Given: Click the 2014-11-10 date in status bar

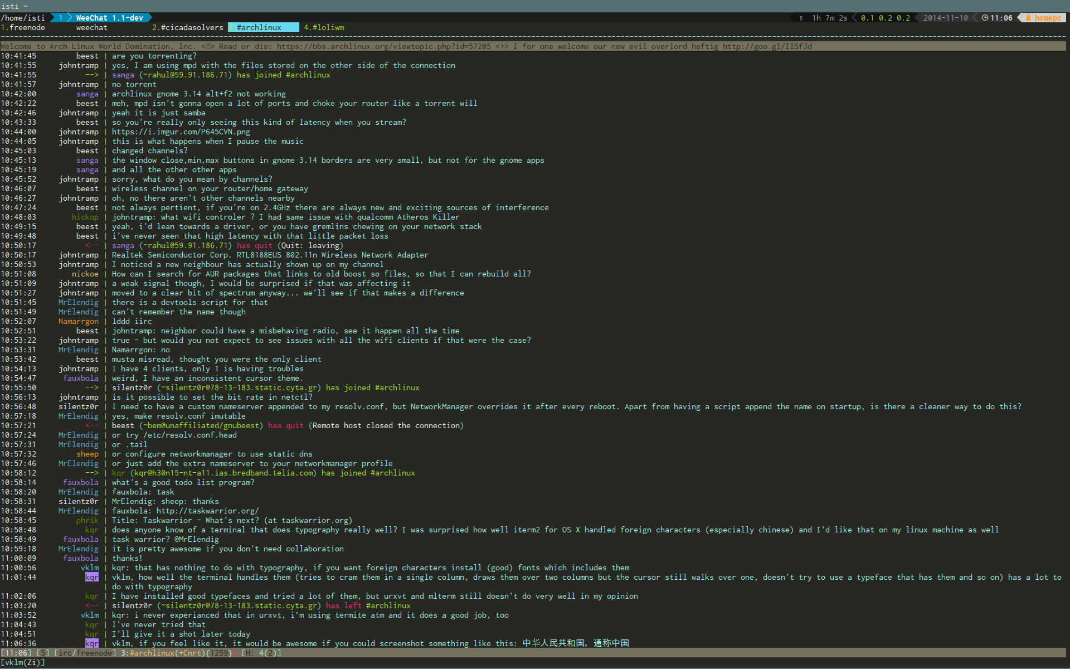Looking at the screenshot, I should [x=946, y=18].
